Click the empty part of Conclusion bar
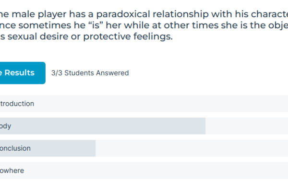The width and height of the screenshot is (288, 192). point(192,148)
